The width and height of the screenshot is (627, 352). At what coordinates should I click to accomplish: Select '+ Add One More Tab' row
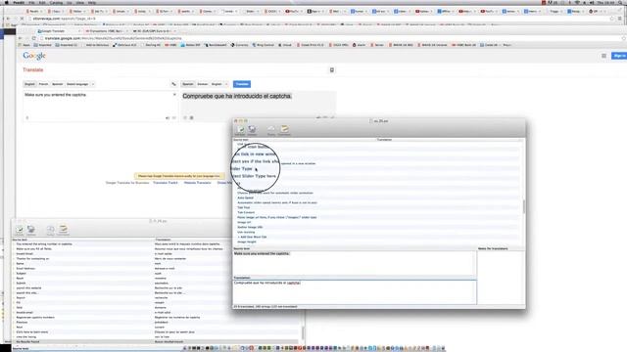tap(376, 237)
